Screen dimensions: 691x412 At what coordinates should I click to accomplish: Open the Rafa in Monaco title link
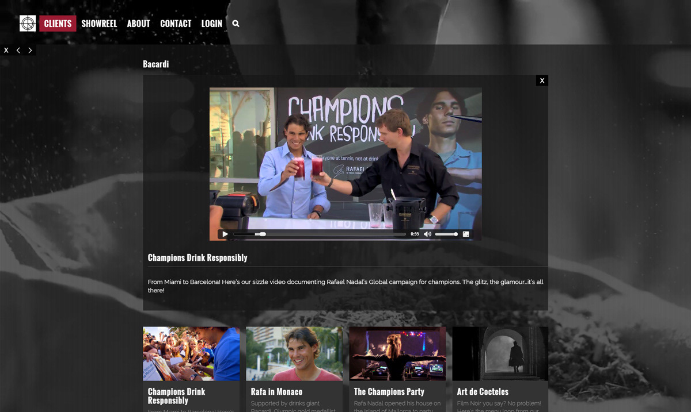point(276,392)
